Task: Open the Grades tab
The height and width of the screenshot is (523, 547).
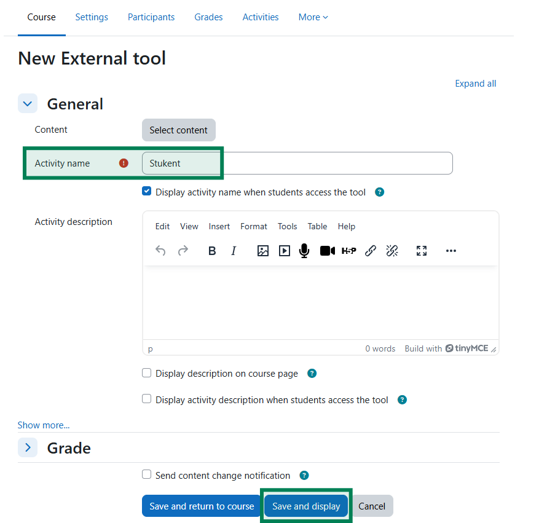Action: tap(208, 17)
